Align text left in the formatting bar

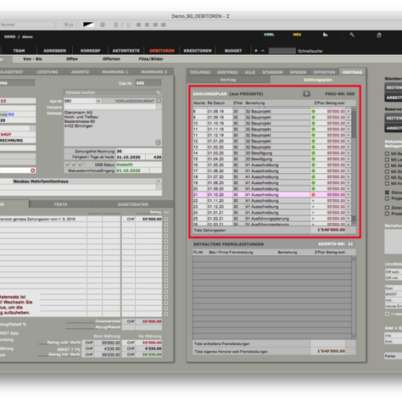pos(138,25)
